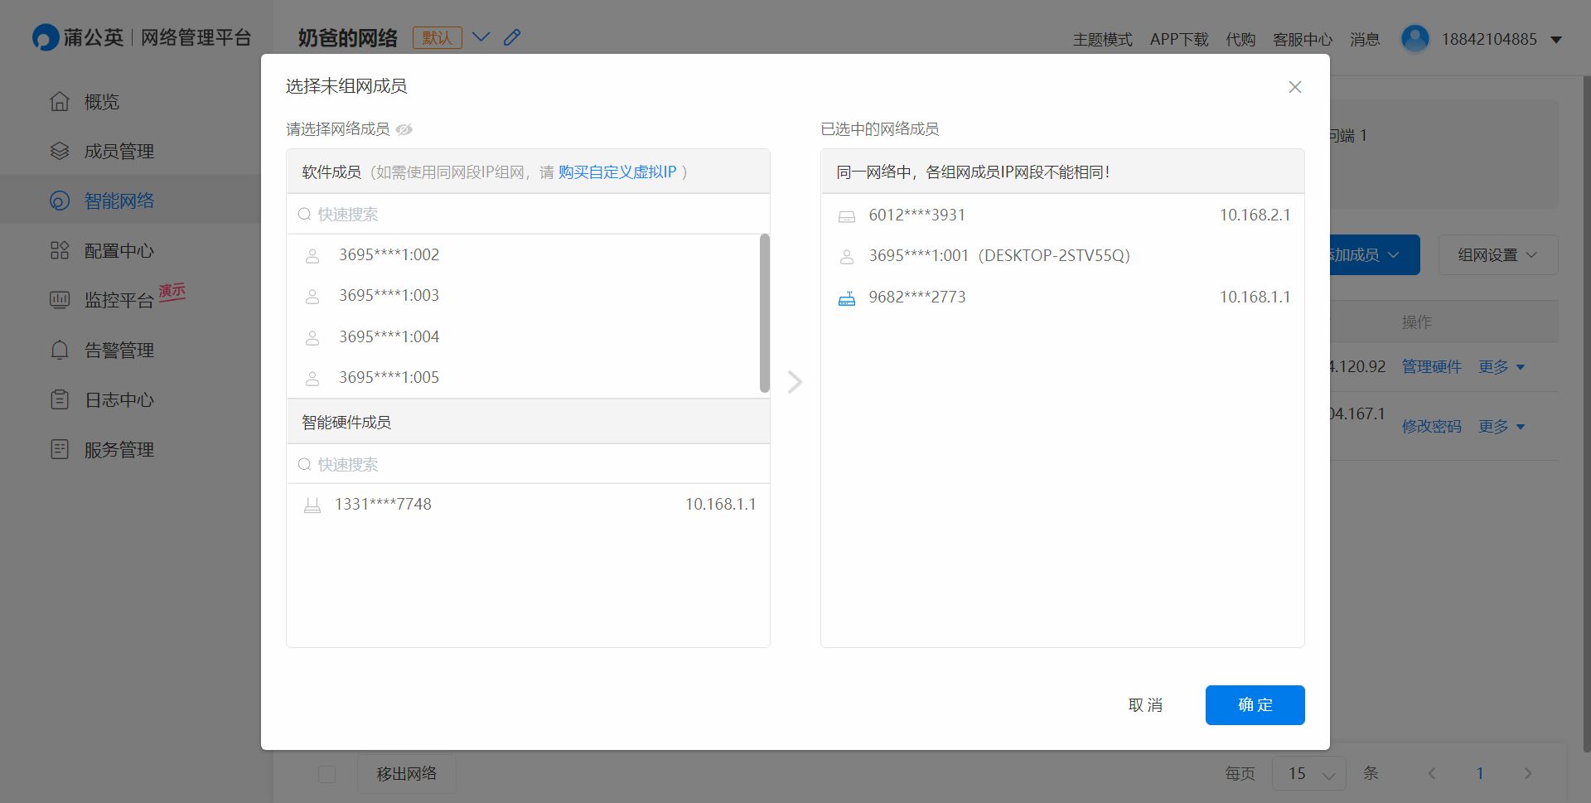This screenshot has width=1591, height=803.
Task: Click the transfer arrow between member lists
Action: (795, 382)
